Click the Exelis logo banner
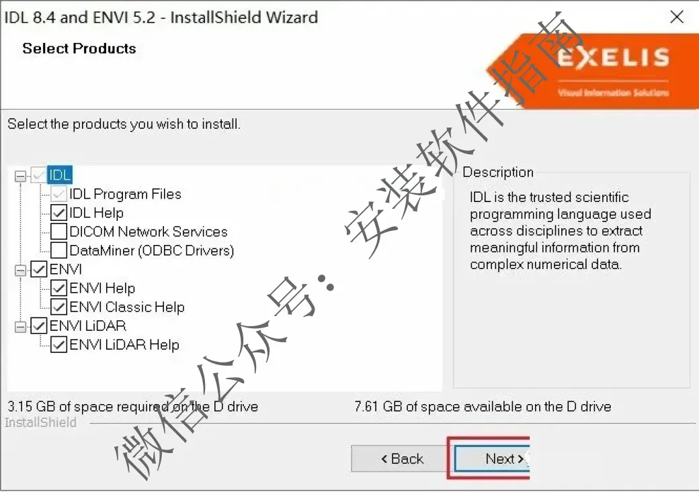This screenshot has width=699, height=492. coord(593,71)
